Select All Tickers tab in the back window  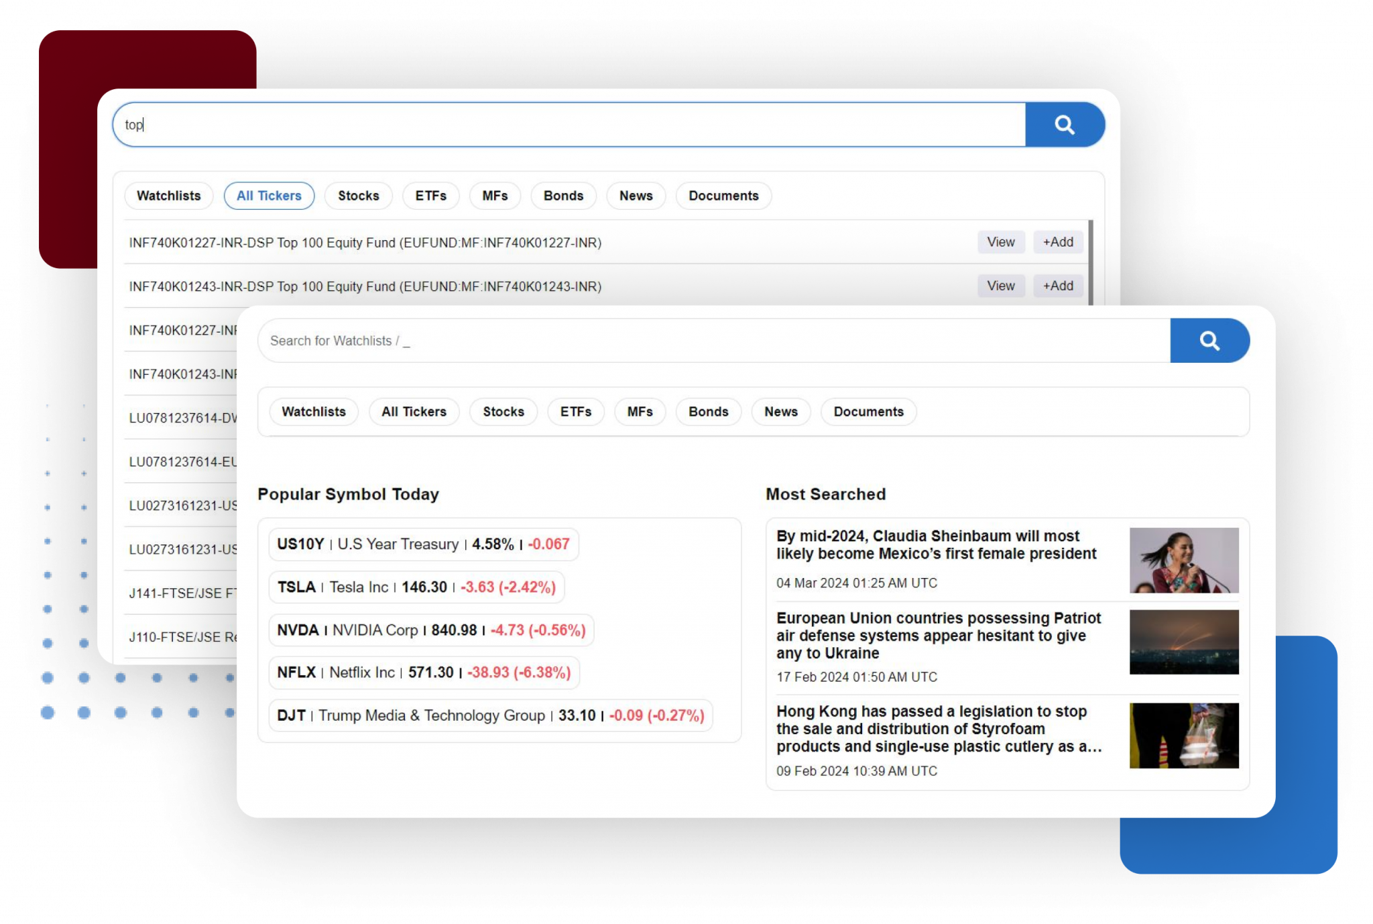tap(269, 196)
